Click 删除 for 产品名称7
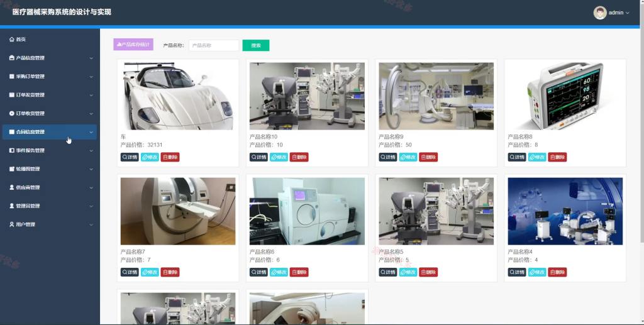Image resolution: width=644 pixels, height=325 pixels. (x=170, y=272)
